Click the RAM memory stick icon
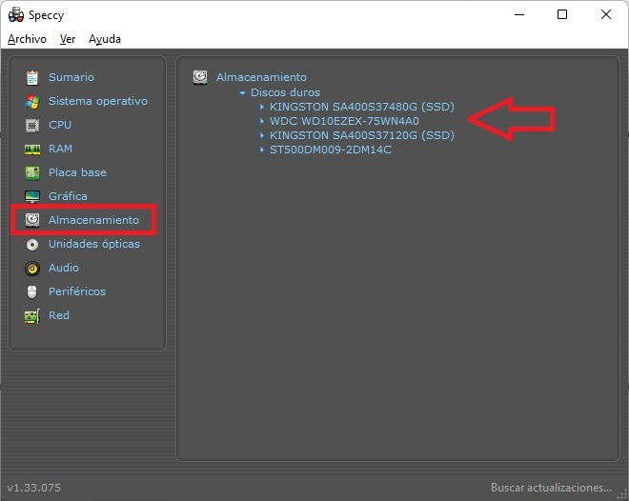629x501 pixels. point(32,150)
